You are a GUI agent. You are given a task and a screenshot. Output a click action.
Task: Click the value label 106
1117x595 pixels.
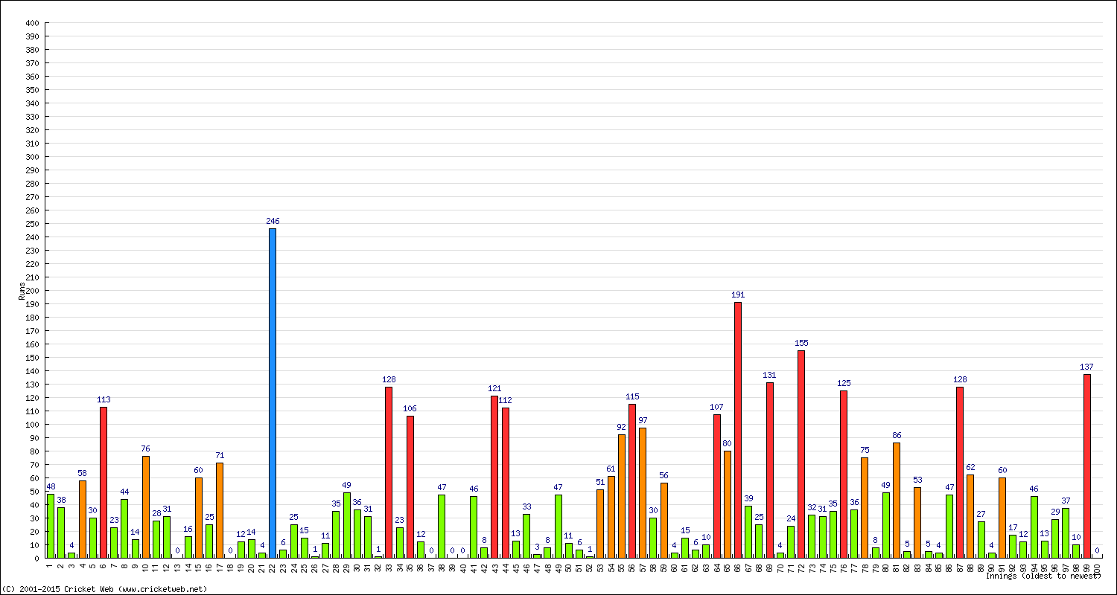coord(410,409)
